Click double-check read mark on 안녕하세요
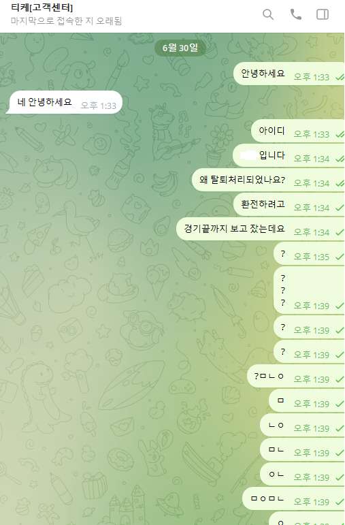The width and height of the screenshot is (345, 525). pyautogui.click(x=340, y=78)
